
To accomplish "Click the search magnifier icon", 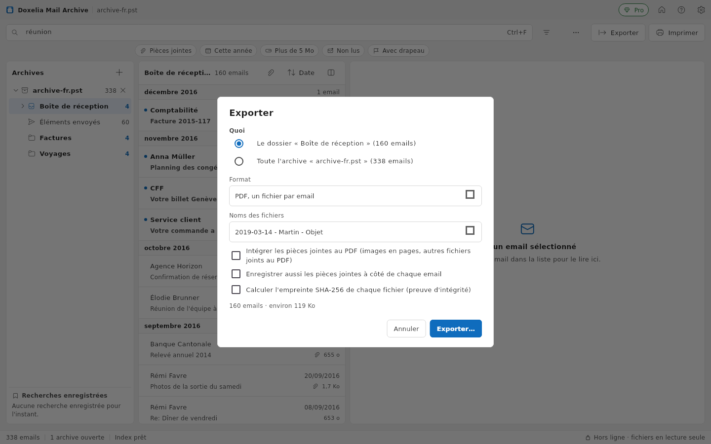I will 15,33.
